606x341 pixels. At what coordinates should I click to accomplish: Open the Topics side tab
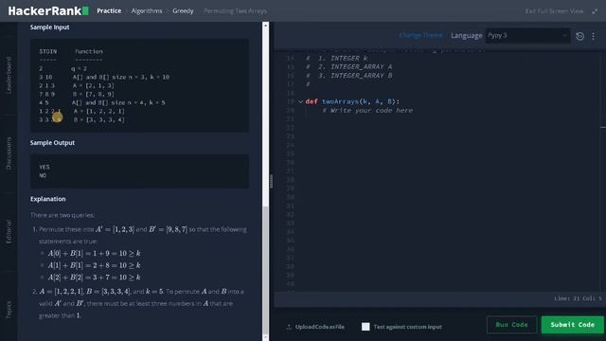[9, 310]
